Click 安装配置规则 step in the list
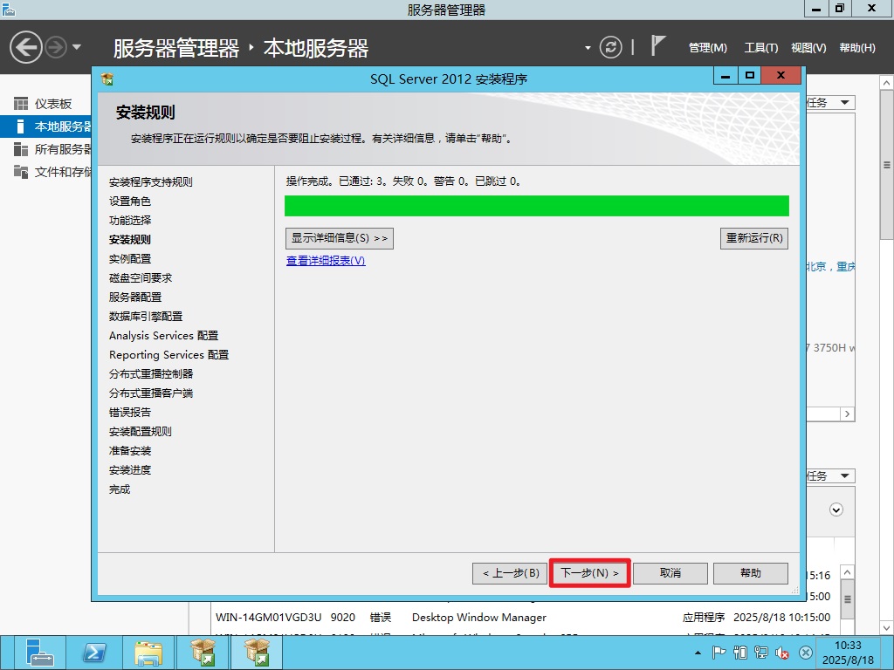The image size is (894, 670). 141,431
